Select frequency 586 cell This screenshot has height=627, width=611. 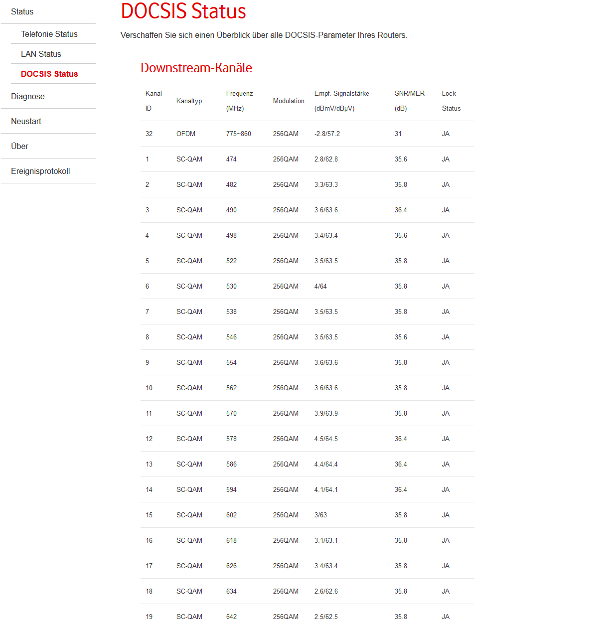point(231,464)
